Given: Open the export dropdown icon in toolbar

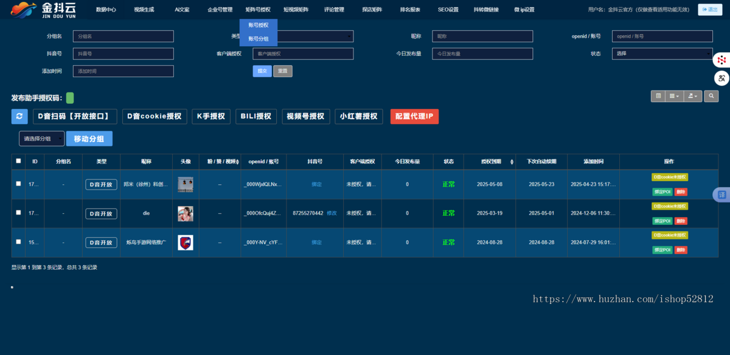Looking at the screenshot, I should [692, 96].
